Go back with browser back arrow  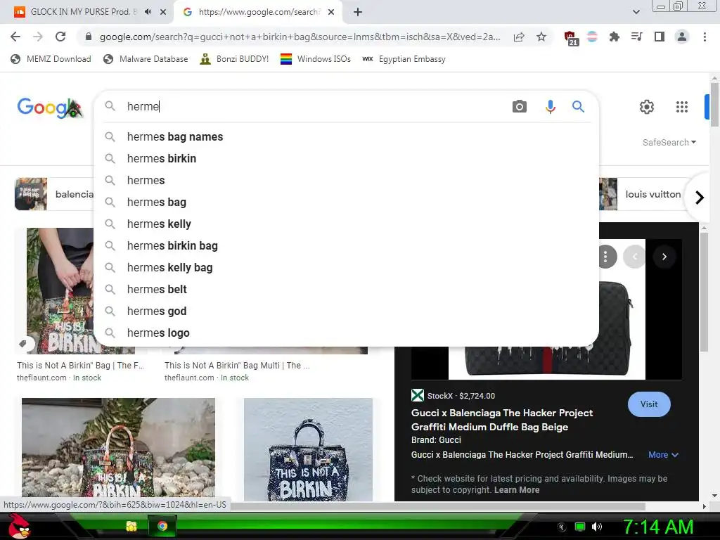[15, 37]
